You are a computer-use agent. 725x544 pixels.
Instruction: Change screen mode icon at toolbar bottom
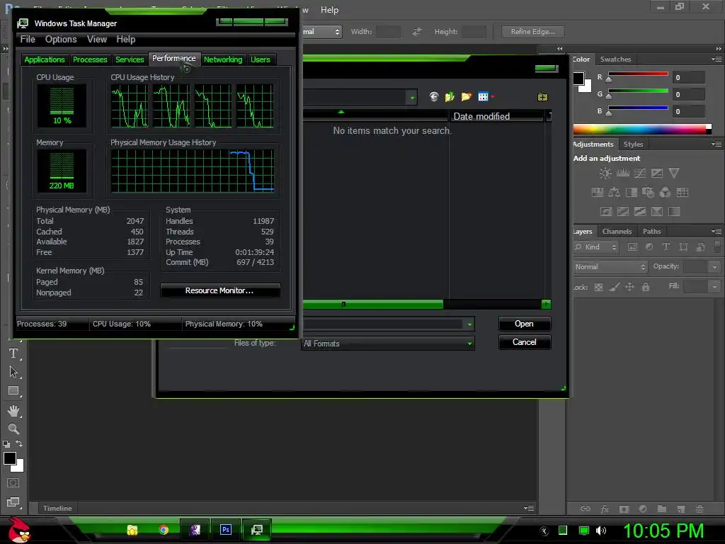tap(13, 502)
